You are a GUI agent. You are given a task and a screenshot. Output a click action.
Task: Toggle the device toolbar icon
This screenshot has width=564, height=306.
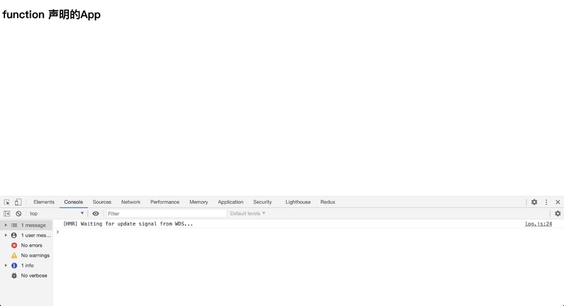click(x=18, y=202)
